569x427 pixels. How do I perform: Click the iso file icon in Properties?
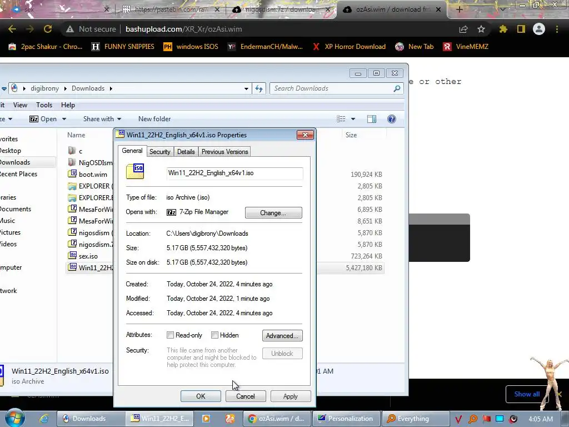[x=135, y=171]
